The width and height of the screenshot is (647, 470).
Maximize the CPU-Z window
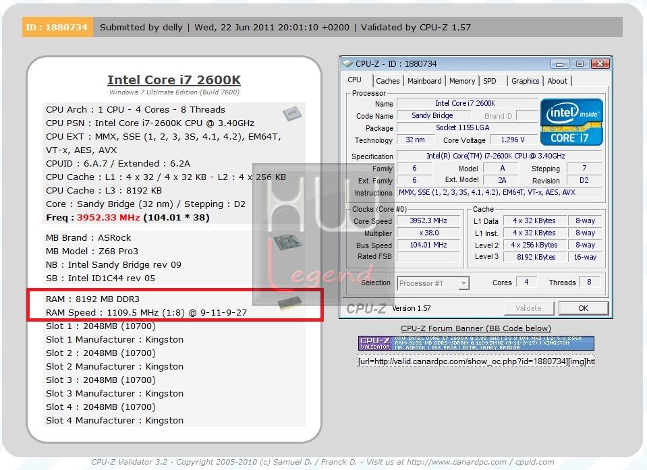(x=580, y=64)
